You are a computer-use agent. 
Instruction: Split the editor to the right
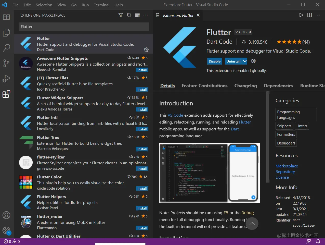pyautogui.click(x=309, y=15)
